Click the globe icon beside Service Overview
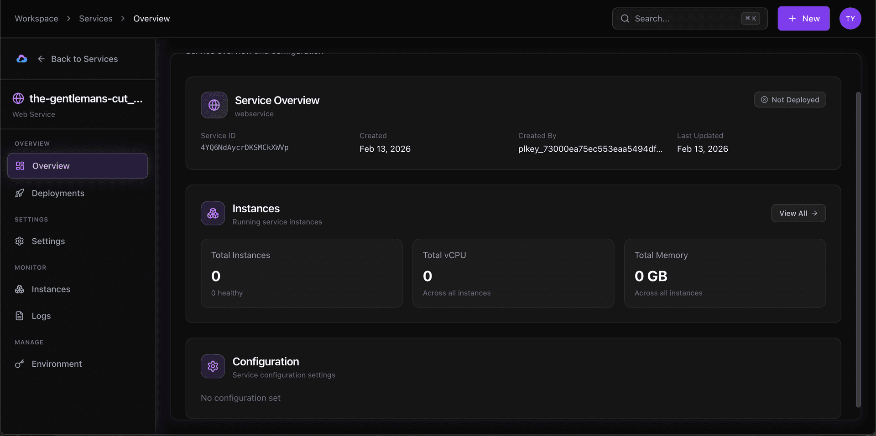Viewport: 876px width, 436px height. click(x=214, y=105)
